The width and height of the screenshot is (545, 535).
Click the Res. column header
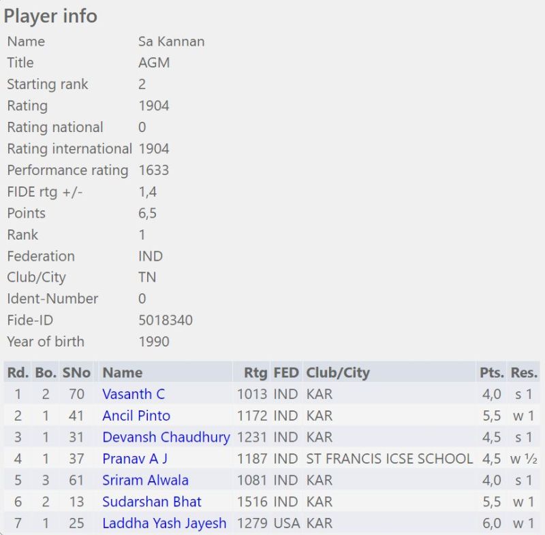[524, 372]
